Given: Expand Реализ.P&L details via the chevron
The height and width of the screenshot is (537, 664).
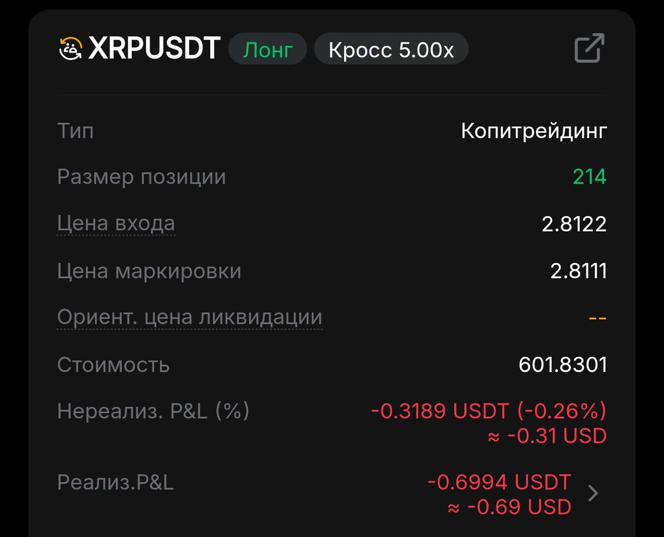Looking at the screenshot, I should pyautogui.click(x=593, y=493).
